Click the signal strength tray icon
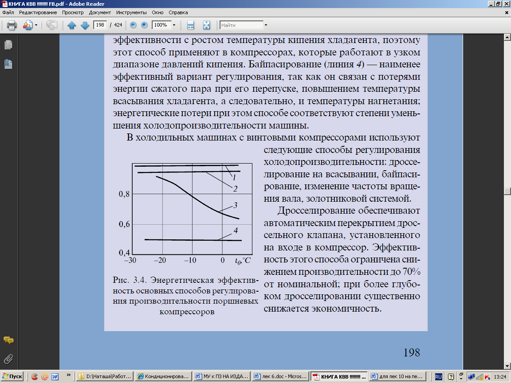The image size is (511, 383). [480, 377]
